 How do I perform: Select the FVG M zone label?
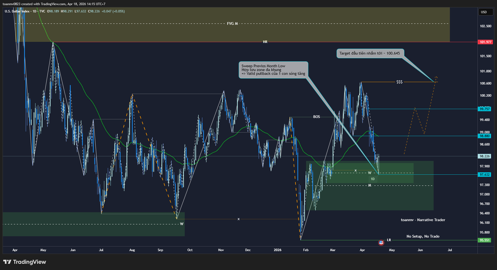(232, 23)
